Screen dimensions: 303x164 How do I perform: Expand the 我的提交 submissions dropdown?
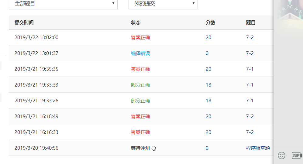coord(163,4)
